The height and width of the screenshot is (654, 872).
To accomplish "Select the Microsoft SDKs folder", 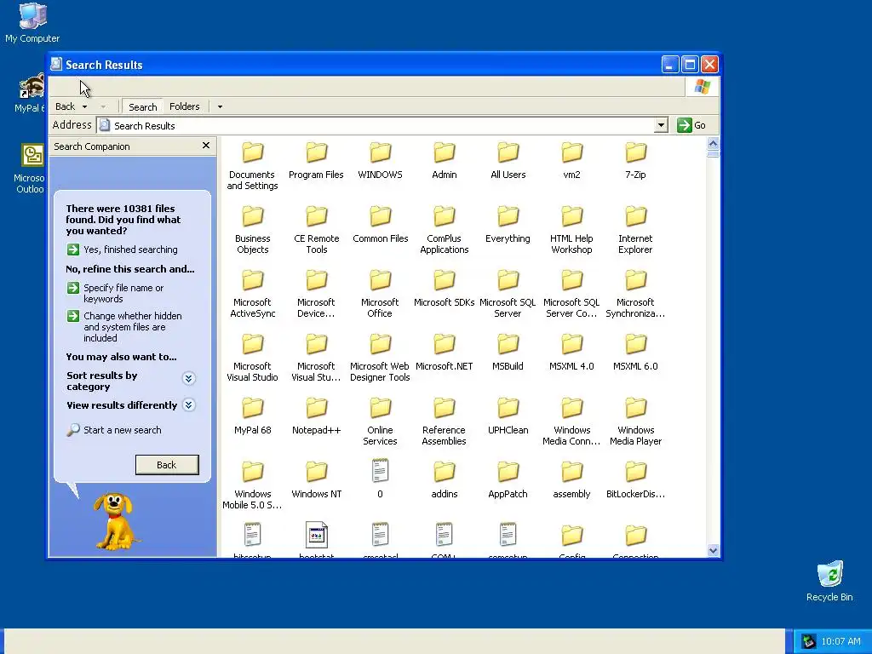I will [x=445, y=288].
